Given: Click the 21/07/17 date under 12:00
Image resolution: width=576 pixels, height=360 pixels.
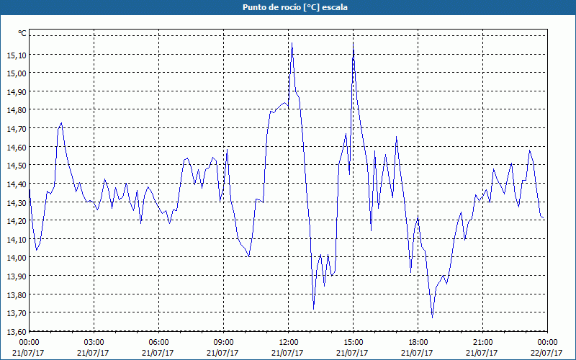Looking at the screenshot, I should (x=287, y=353).
